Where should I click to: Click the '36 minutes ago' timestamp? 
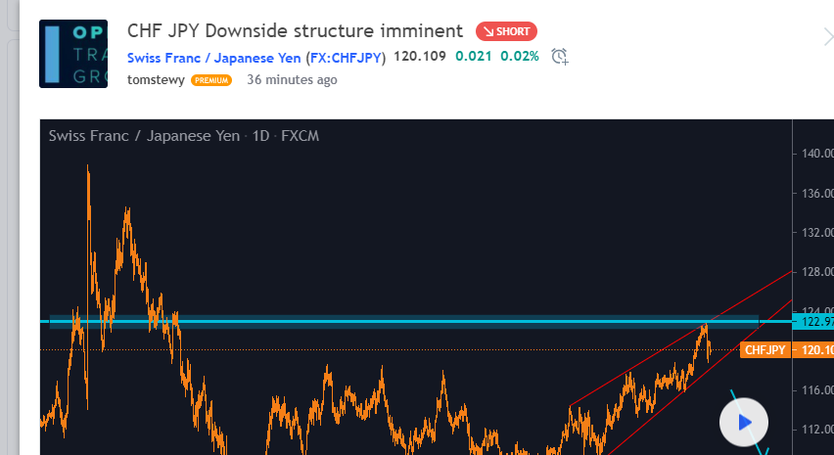292,80
